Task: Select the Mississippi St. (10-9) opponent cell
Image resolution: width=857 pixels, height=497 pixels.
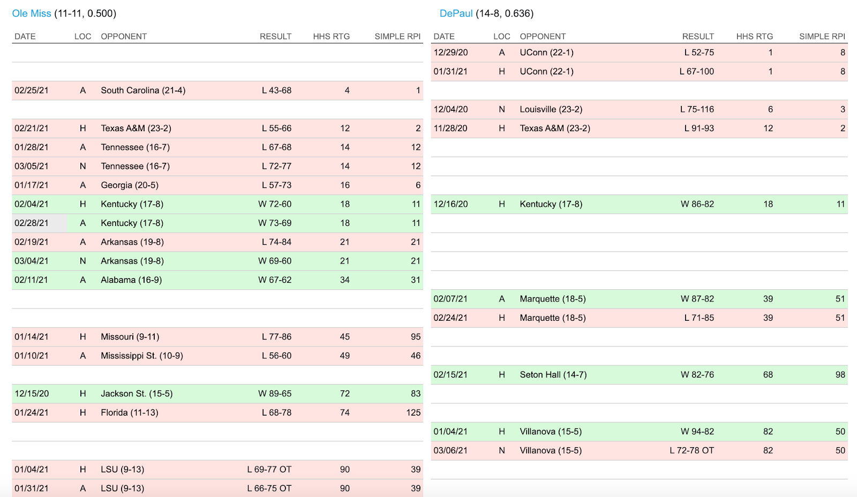Action: [x=142, y=356]
